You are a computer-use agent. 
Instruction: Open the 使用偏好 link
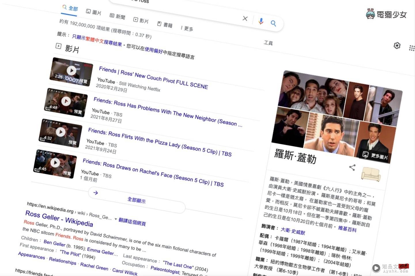(154, 50)
